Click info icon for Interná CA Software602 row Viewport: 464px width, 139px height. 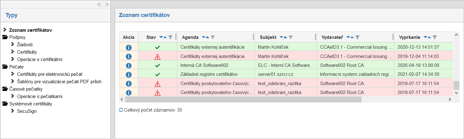point(129,66)
